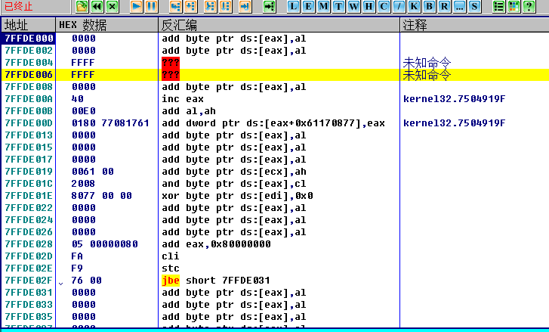The width and height of the screenshot is (549, 332).
Task: Open Run trace with ellipsis button
Action: point(459,6)
